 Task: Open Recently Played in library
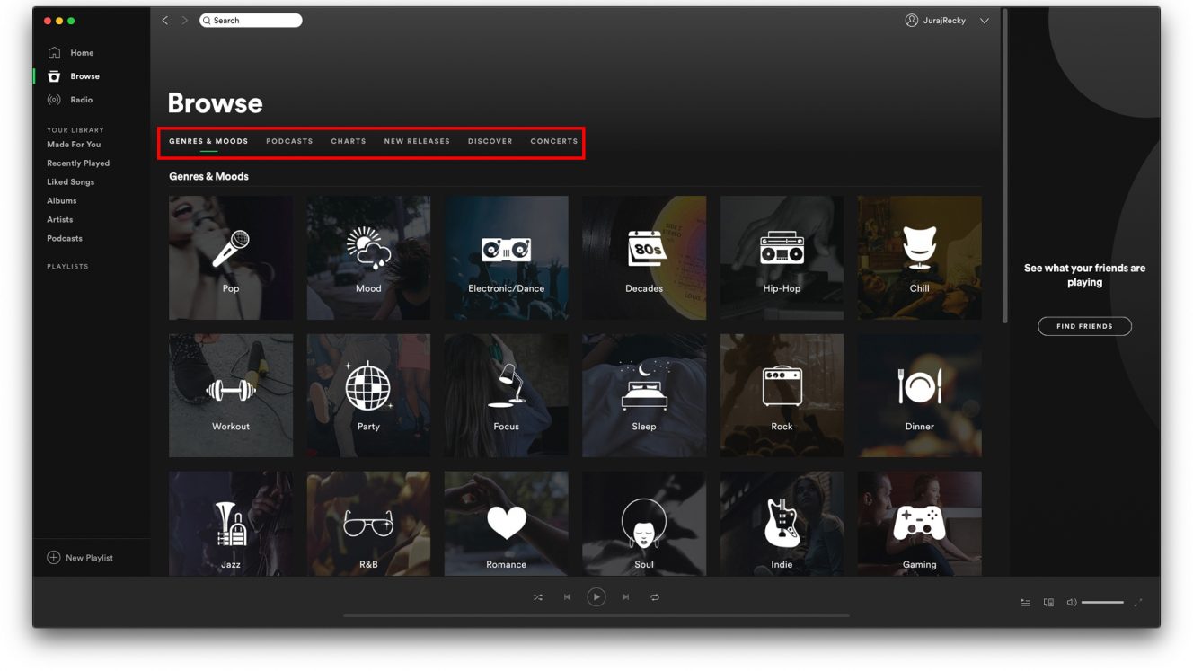(x=78, y=163)
